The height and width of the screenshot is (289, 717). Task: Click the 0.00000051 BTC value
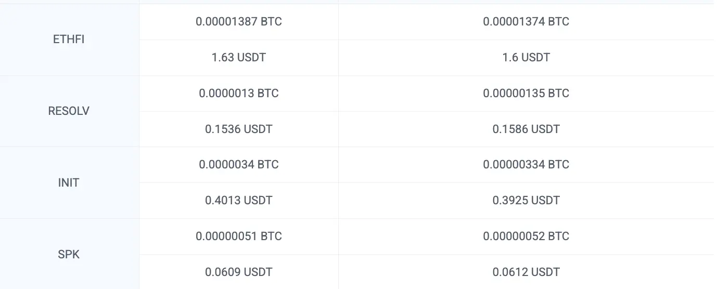[239, 237]
